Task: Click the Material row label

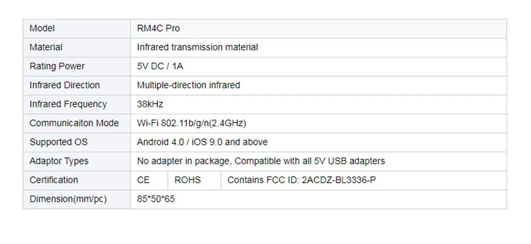Action: click(x=46, y=48)
